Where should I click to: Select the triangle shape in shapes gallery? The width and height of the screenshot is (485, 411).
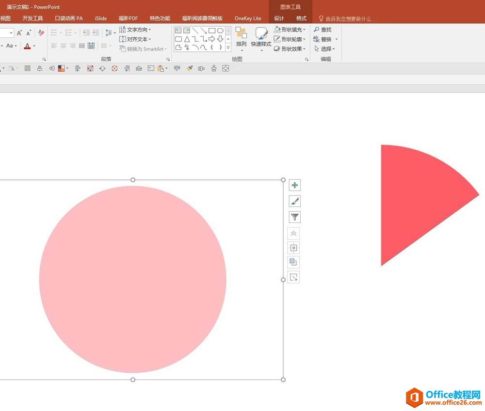187,39
